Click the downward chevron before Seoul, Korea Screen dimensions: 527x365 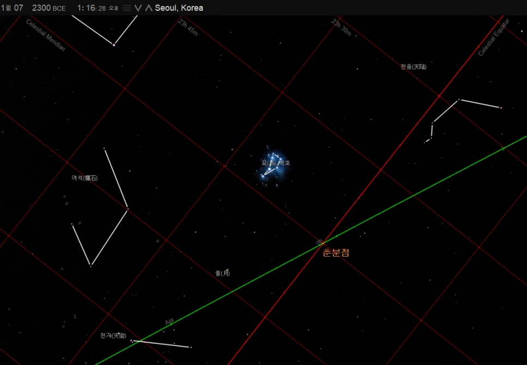pos(138,8)
